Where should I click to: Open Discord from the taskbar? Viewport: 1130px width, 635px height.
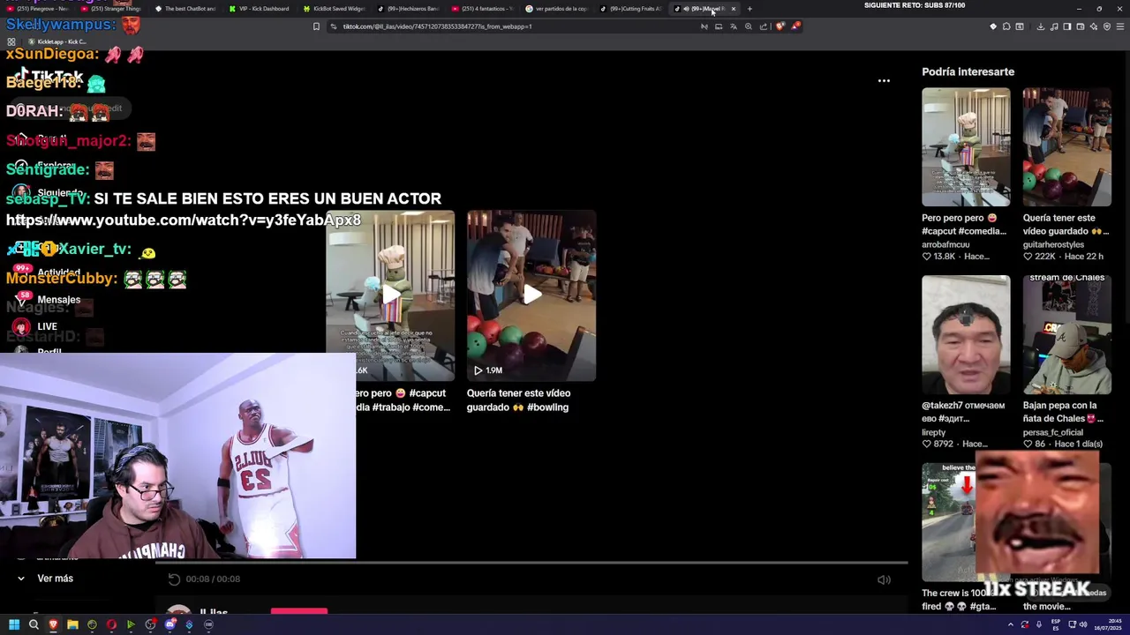(x=170, y=624)
